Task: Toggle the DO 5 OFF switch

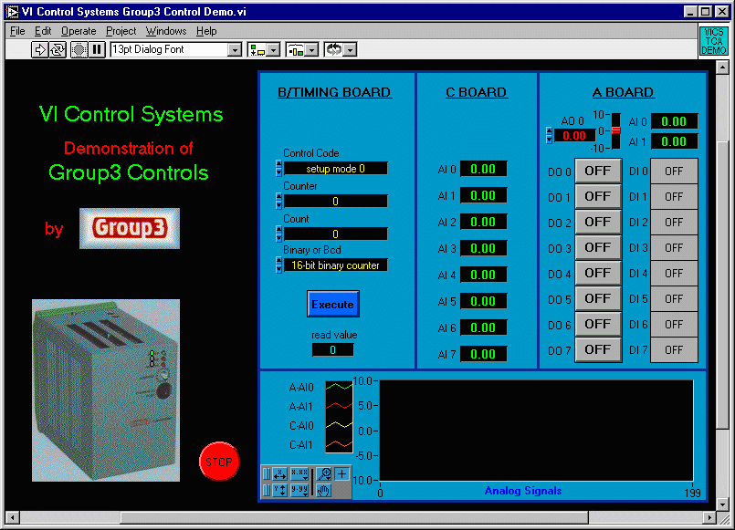Action: click(598, 298)
